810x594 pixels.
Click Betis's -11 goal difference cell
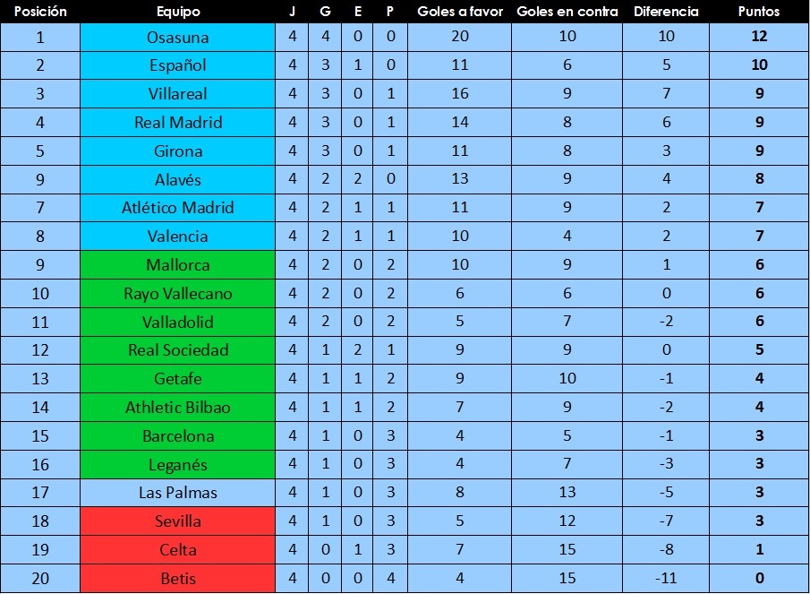[x=666, y=578]
